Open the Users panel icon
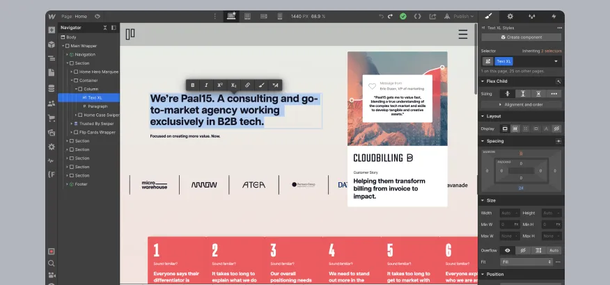610x285 pixels. [x=52, y=104]
